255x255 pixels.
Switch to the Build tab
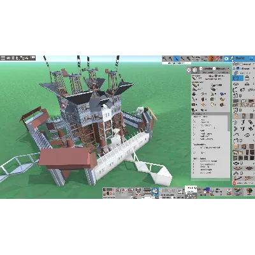[240, 58]
